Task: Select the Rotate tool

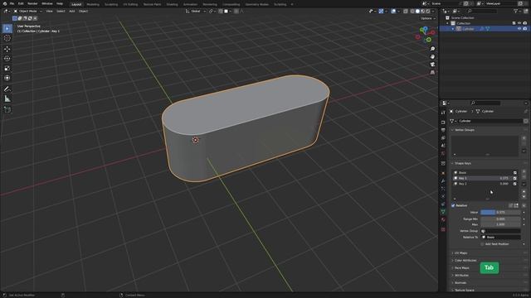Action: pos(7,59)
